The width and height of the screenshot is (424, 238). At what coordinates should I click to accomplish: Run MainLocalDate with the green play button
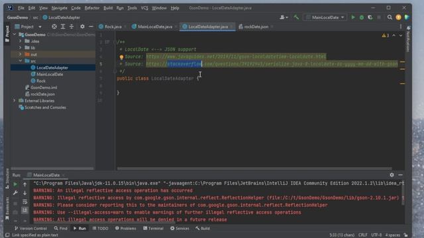point(353,17)
